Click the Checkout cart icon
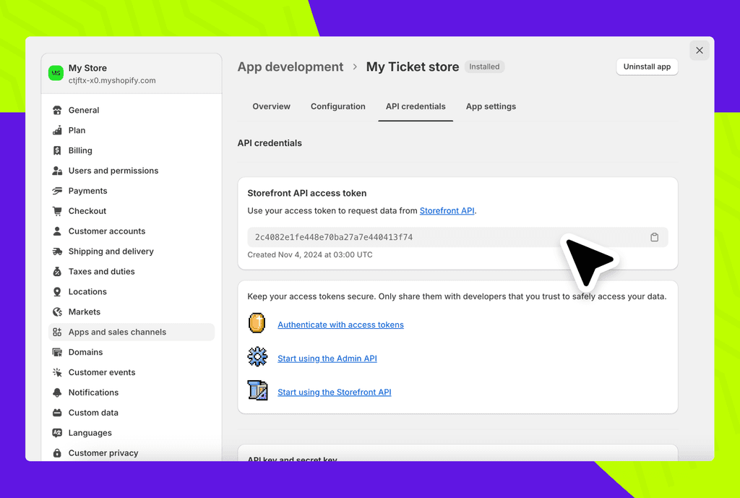Image resolution: width=740 pixels, height=498 pixels. point(56,210)
